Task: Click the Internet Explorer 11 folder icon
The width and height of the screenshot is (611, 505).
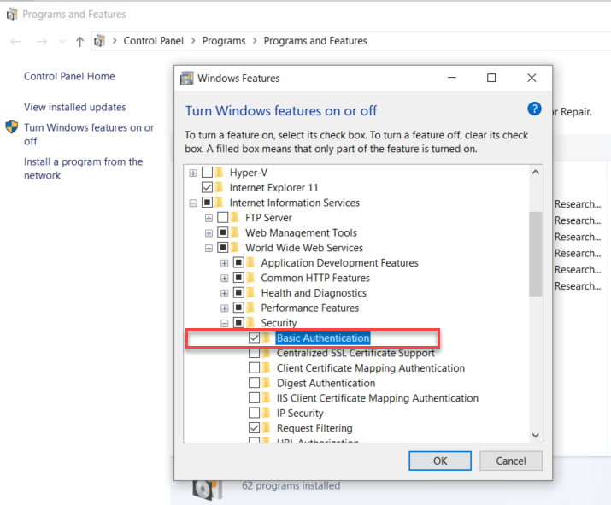Action: 220,187
